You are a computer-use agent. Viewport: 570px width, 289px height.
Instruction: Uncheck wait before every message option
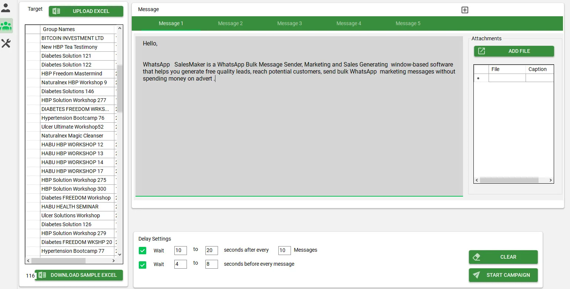(x=142, y=264)
